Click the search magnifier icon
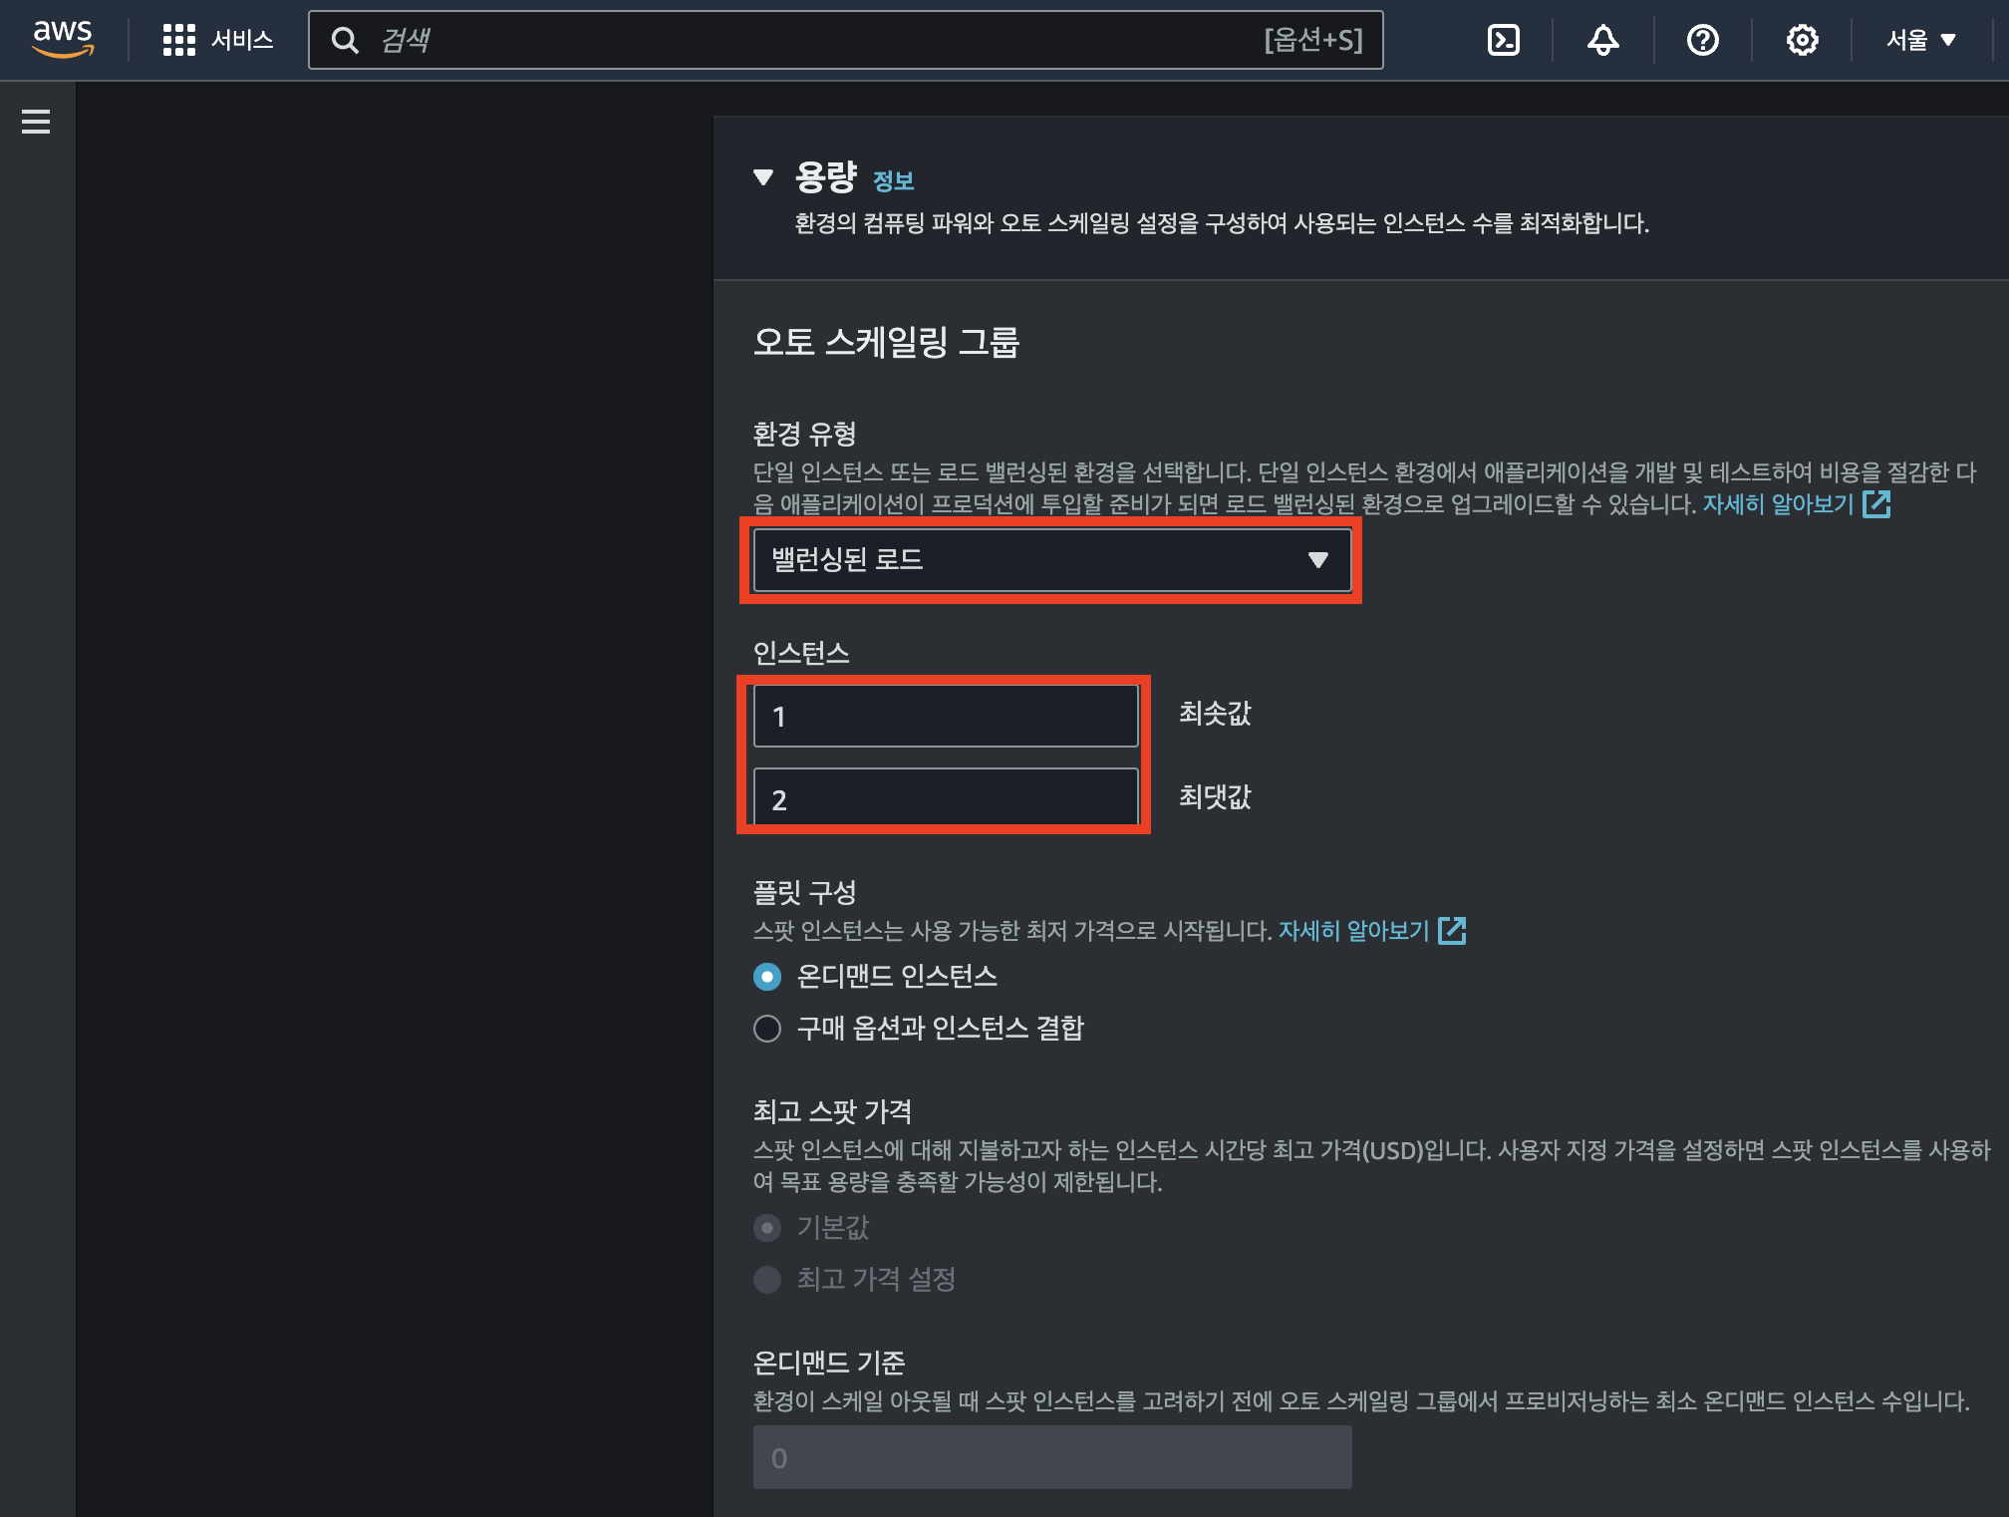This screenshot has height=1517, width=2009. (345, 40)
